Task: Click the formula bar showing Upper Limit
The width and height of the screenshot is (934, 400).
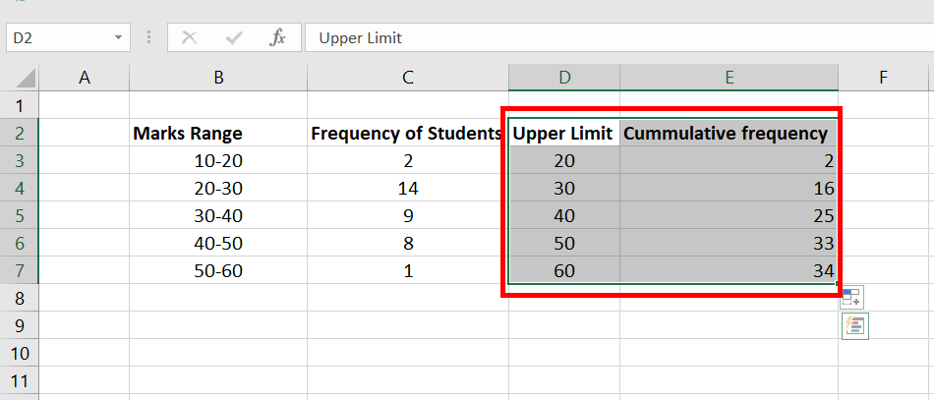Action: click(x=619, y=38)
